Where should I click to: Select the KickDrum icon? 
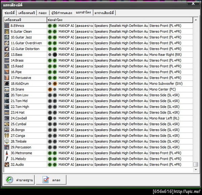(7, 84)
